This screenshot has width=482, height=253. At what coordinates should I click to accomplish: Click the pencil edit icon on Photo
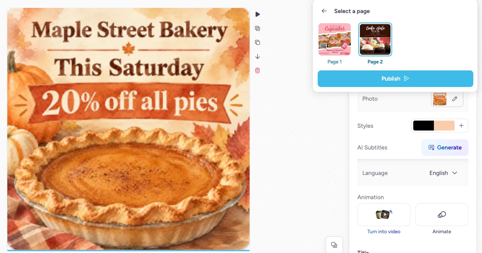(455, 99)
